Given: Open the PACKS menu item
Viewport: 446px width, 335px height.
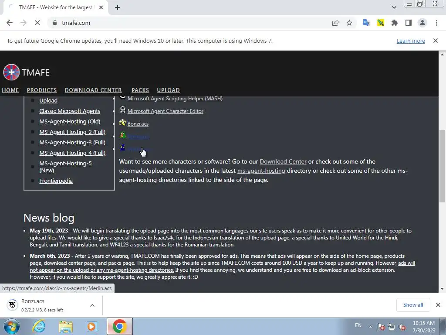Looking at the screenshot, I should pyautogui.click(x=140, y=90).
